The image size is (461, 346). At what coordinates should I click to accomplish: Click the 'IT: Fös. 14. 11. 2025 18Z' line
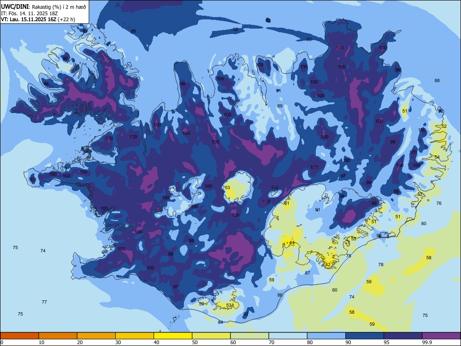tap(29, 13)
